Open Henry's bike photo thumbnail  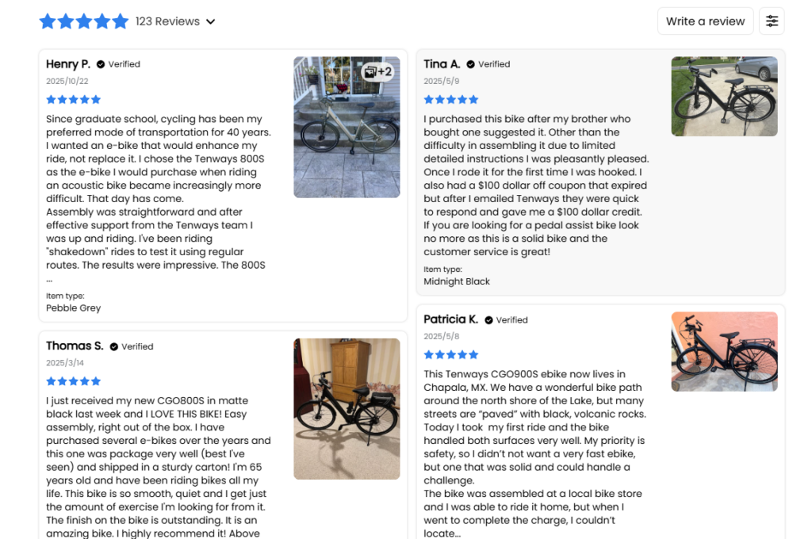(347, 127)
